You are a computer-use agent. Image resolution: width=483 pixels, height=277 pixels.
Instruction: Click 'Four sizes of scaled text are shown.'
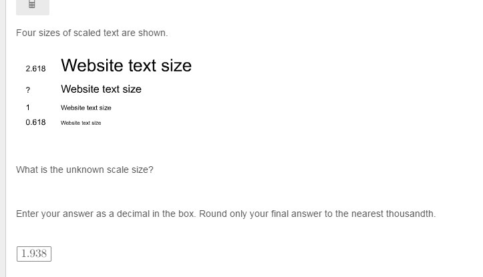(x=92, y=33)
